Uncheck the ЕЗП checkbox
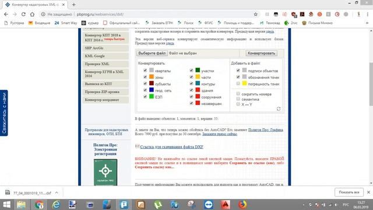The height and width of the screenshot is (210, 373). [145, 97]
